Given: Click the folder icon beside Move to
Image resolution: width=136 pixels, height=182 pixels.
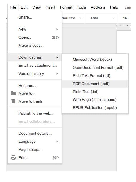Looking at the screenshot, I should 13,93.
